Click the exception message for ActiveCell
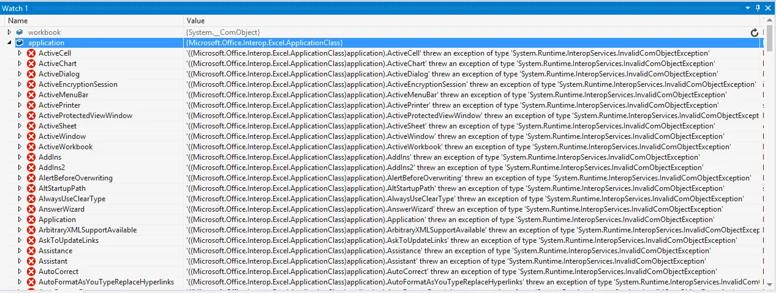This screenshot has height=293, width=776. coord(447,53)
